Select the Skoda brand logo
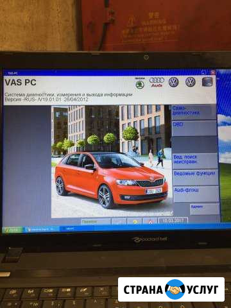 [x=140, y=83]
